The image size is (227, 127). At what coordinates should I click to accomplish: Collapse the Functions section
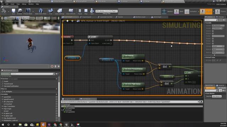coord(1,79)
